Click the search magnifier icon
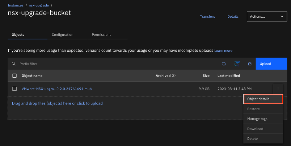291x146 pixels. [x=14, y=64]
